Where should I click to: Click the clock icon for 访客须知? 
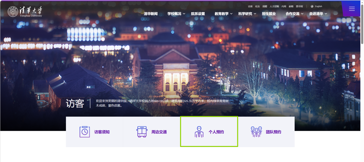84,132
